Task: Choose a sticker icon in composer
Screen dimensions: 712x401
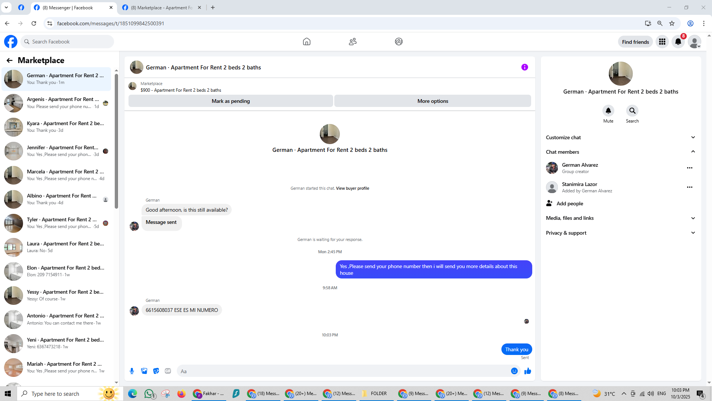Action: (x=156, y=371)
